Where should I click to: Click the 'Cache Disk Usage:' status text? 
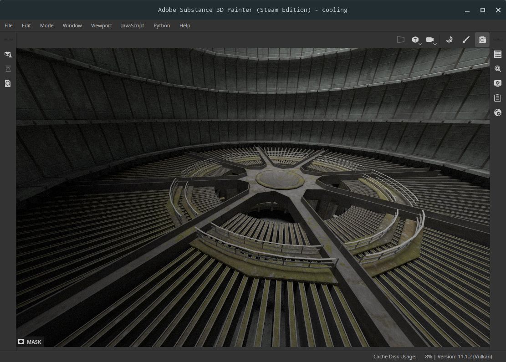(395, 357)
